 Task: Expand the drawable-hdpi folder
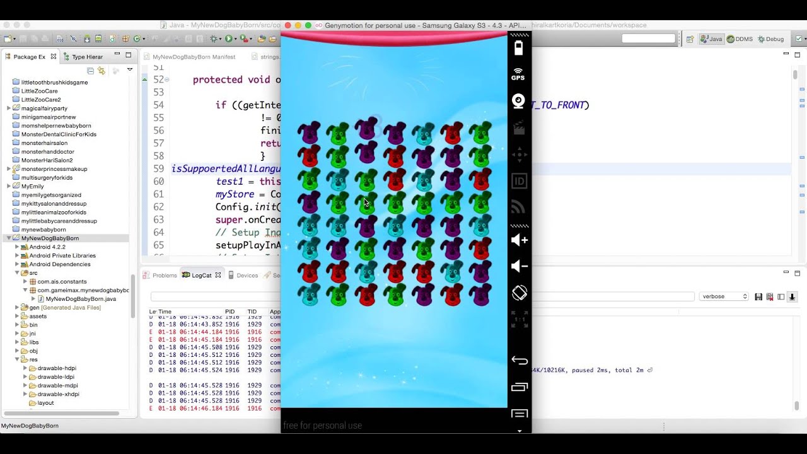pos(25,368)
